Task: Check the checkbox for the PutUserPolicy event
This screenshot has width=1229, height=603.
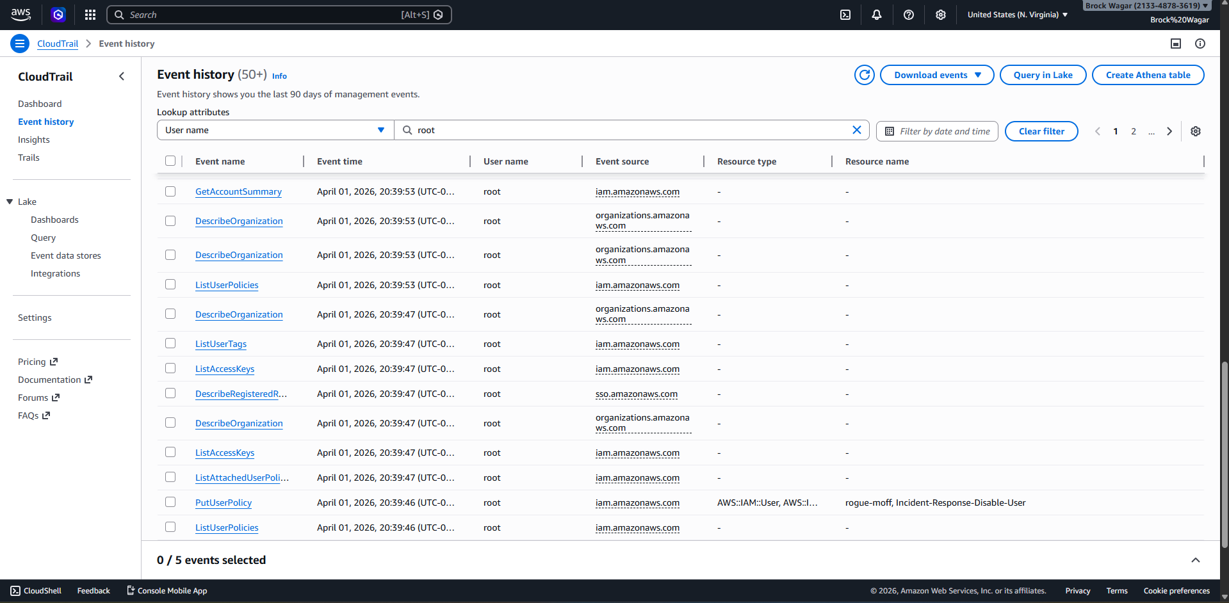Action: pos(170,502)
